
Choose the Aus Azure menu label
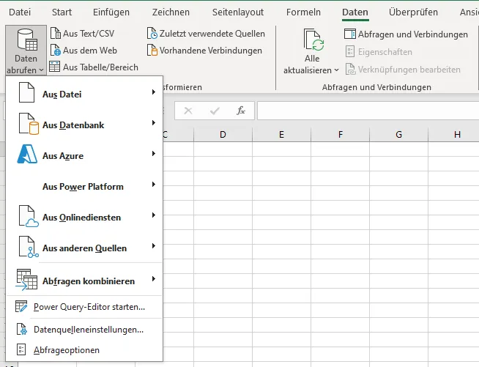[x=63, y=156]
